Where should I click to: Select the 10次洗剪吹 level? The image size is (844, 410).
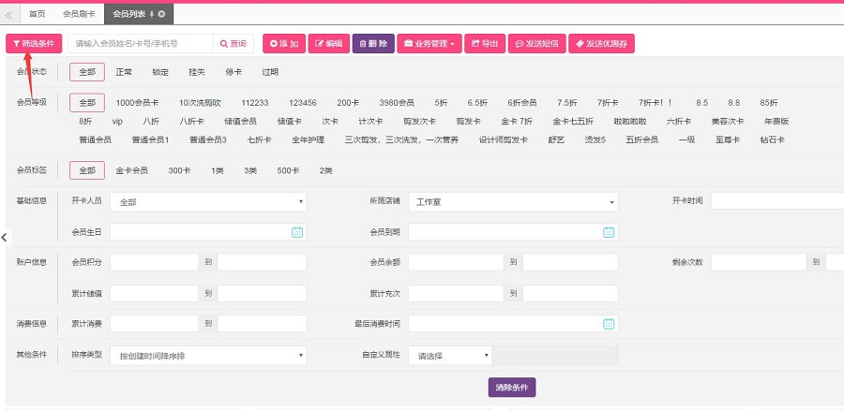[x=201, y=103]
